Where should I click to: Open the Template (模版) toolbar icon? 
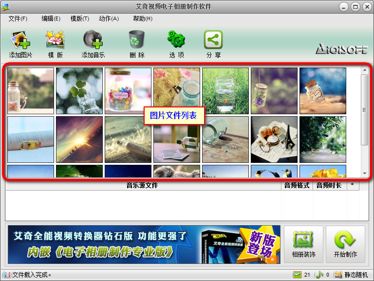[x=55, y=39]
